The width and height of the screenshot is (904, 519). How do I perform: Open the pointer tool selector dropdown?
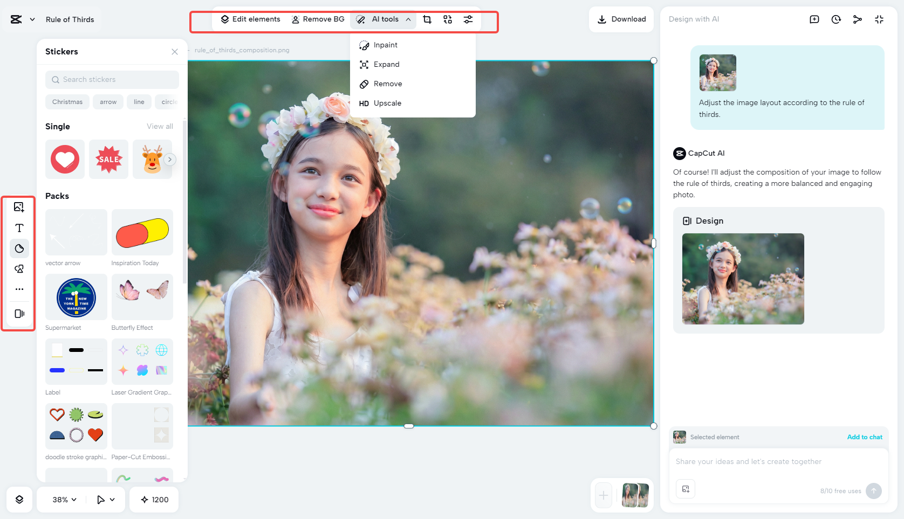coord(106,500)
